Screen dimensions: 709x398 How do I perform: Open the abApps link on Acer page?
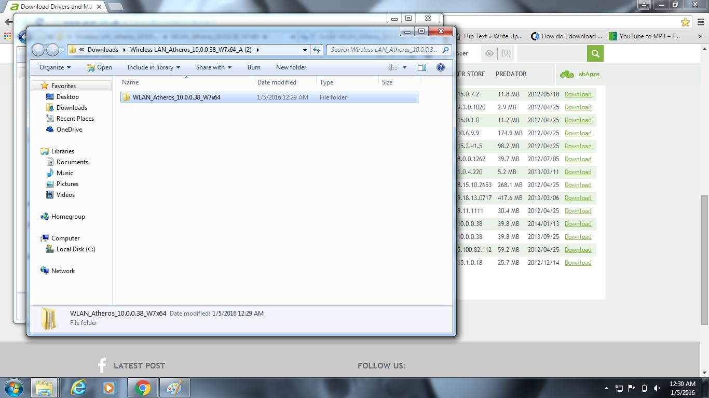pos(580,74)
